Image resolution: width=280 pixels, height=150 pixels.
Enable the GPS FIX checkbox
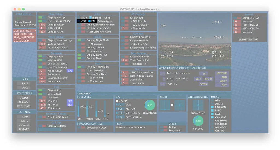[117, 101]
